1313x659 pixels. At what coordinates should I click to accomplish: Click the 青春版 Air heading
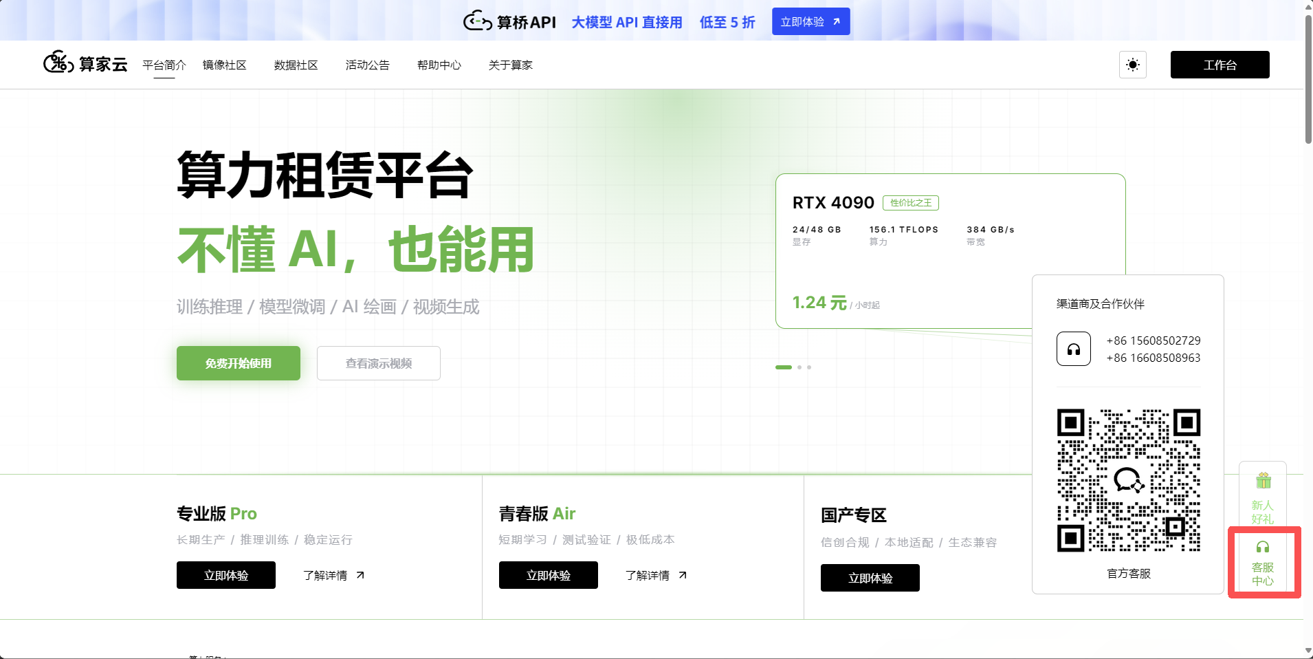(x=537, y=514)
